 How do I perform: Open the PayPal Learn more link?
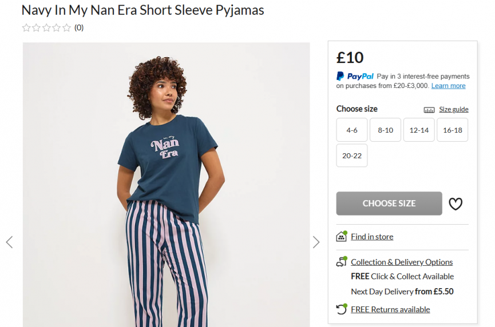448,86
